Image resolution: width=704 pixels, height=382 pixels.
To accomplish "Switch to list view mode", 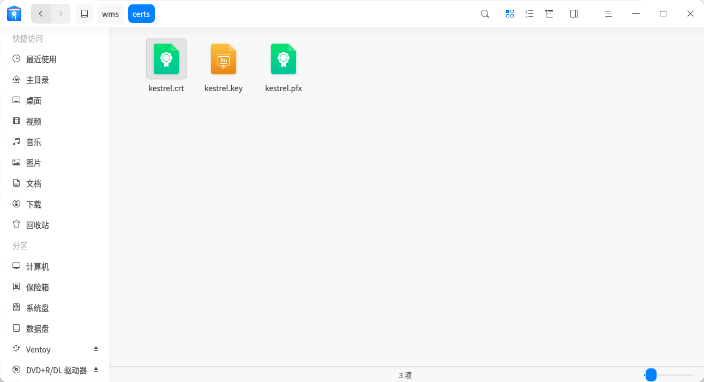I will [529, 14].
